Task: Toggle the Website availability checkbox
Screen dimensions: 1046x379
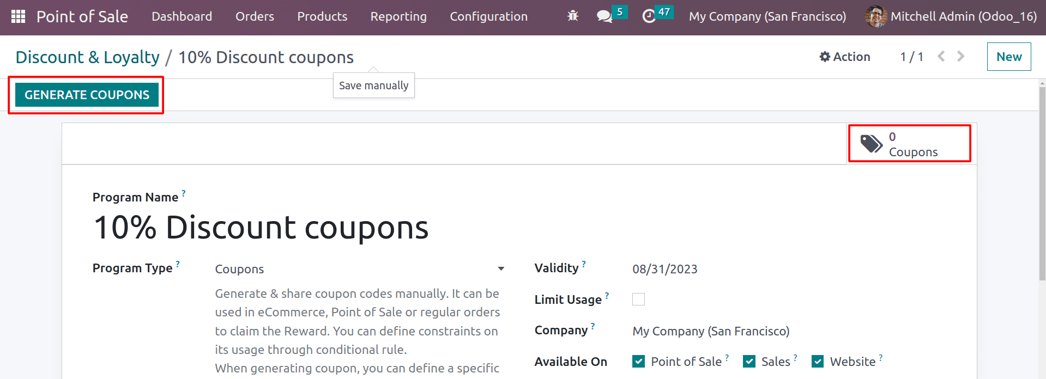Action: 818,362
